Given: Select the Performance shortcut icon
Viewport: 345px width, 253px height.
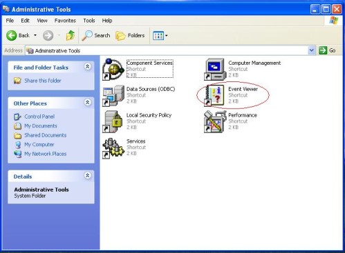Looking at the screenshot, I should pyautogui.click(x=214, y=121).
